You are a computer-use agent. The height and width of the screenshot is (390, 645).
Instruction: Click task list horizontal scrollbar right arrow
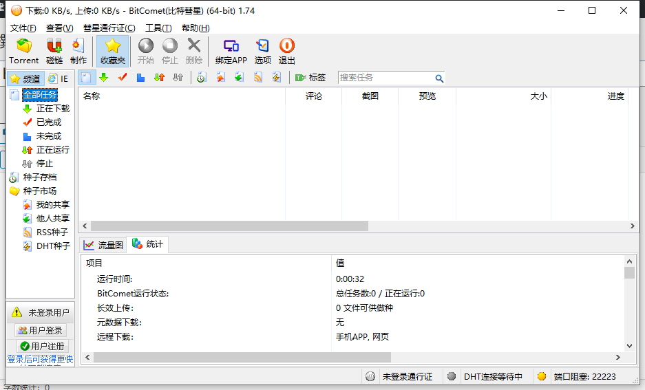633,226
